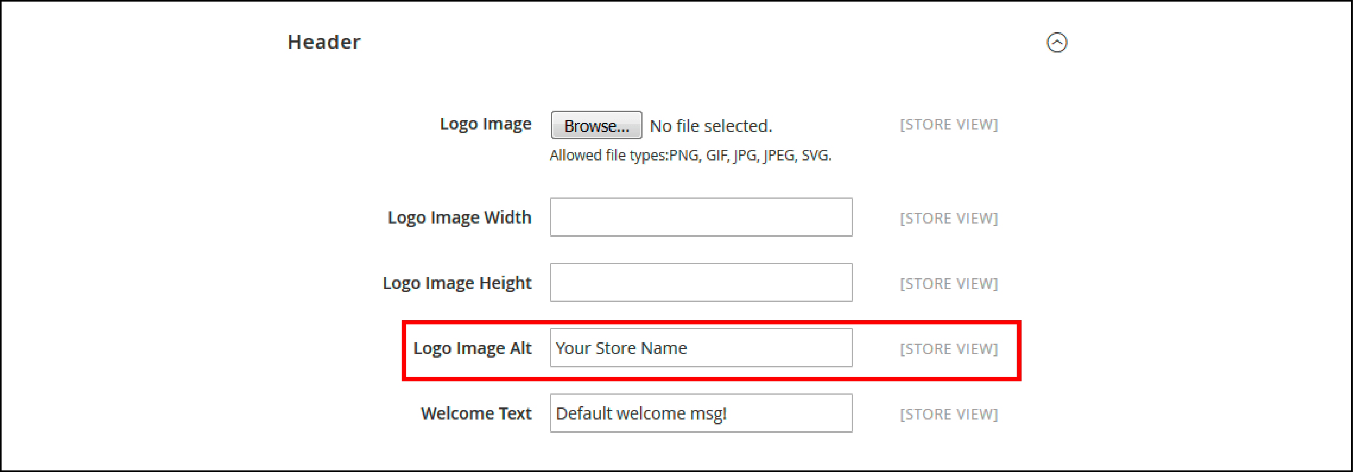Click the Logo Image label
Screen dimensions: 1353x472
coord(486,125)
